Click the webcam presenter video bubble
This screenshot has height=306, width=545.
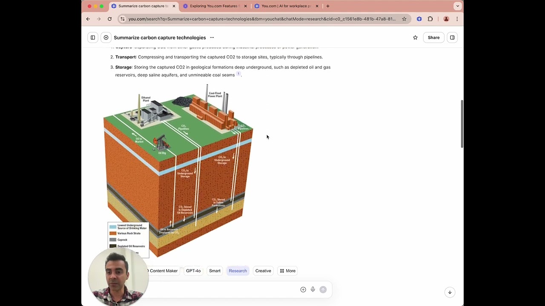118,276
